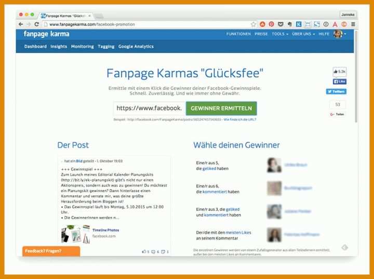Click the orange round extension icon next to the star
This screenshot has width=374, height=279.
coord(262,24)
